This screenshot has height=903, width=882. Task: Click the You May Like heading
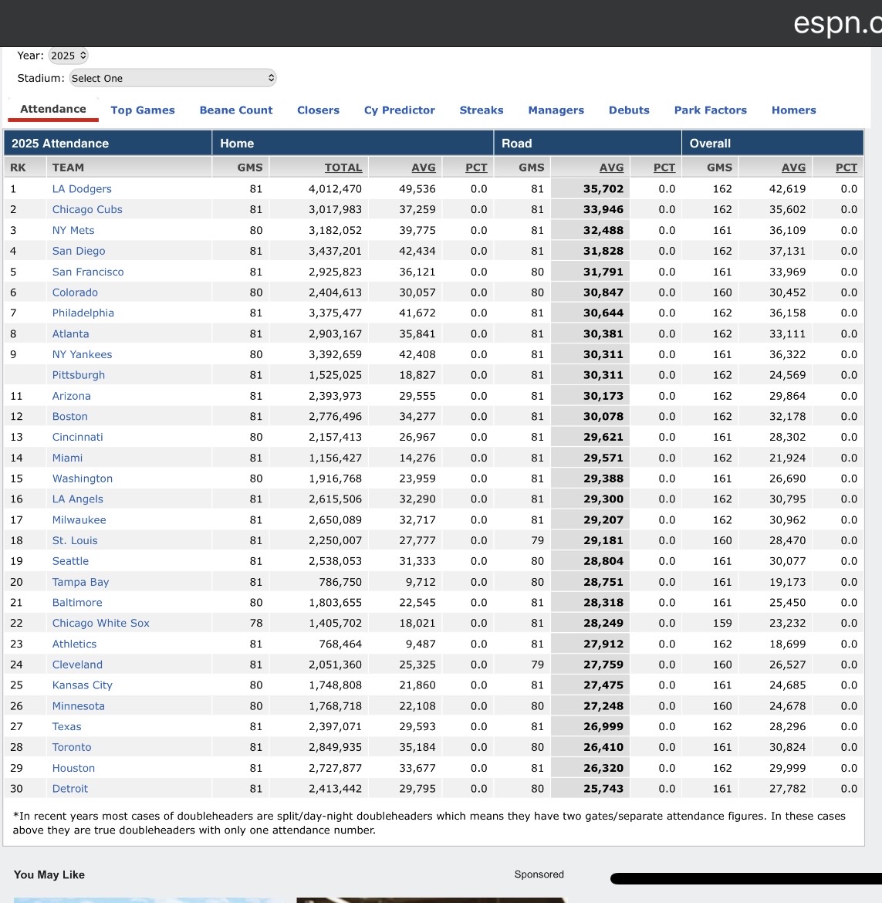point(49,874)
